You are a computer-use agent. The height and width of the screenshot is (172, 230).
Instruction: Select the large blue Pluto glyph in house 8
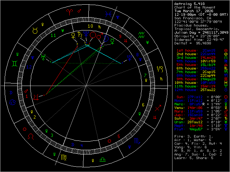click(129, 58)
